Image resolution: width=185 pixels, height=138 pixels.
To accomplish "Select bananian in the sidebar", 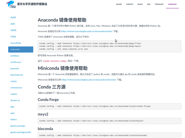I will click(x=15, y=69).
